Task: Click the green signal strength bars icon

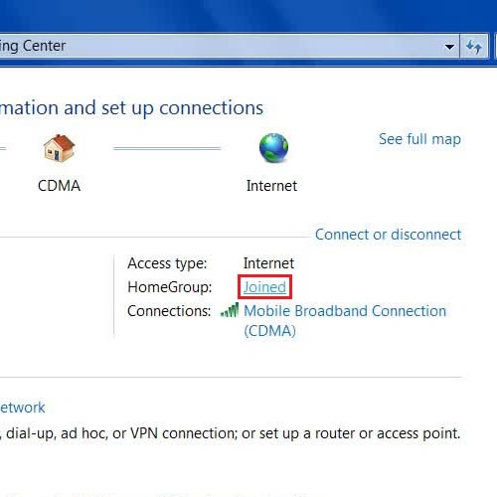Action: 230,310
